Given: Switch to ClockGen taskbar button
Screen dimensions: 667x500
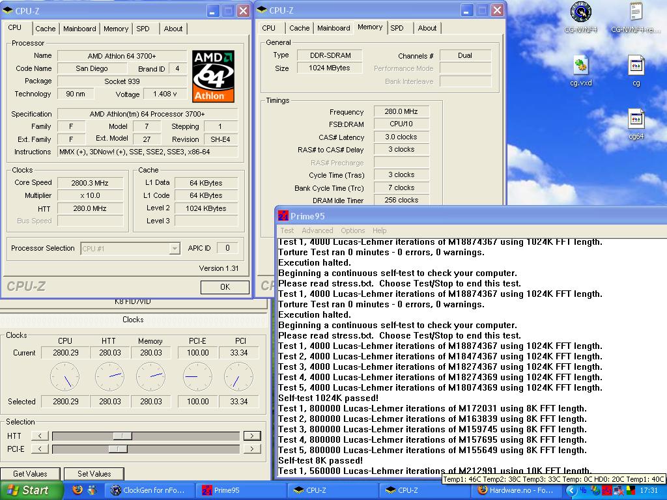Looking at the screenshot, I should click(x=149, y=490).
